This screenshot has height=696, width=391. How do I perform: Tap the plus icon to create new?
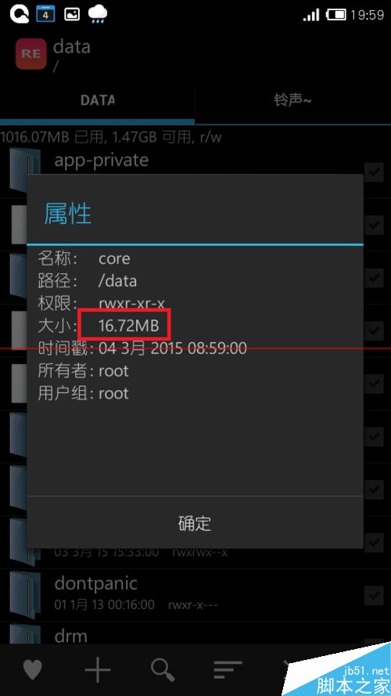98,669
